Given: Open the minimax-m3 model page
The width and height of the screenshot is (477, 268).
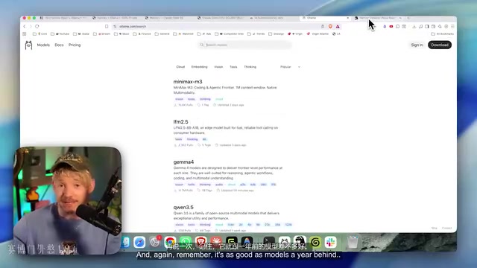Looking at the screenshot, I should click(188, 82).
